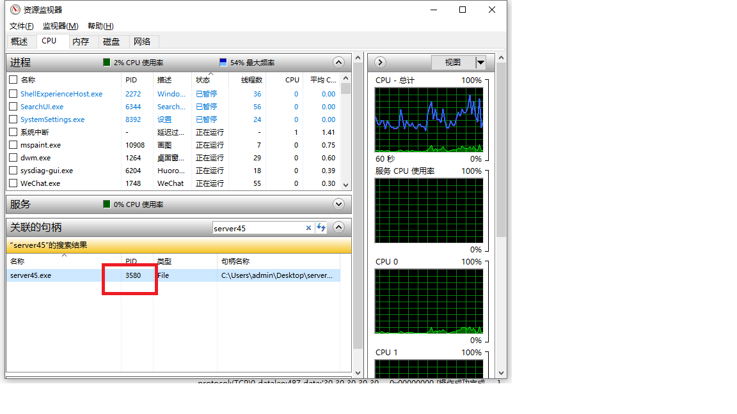Viewport: 737px width, 414px height.
Task: Sort processes by 描述 column header
Action: click(x=164, y=80)
